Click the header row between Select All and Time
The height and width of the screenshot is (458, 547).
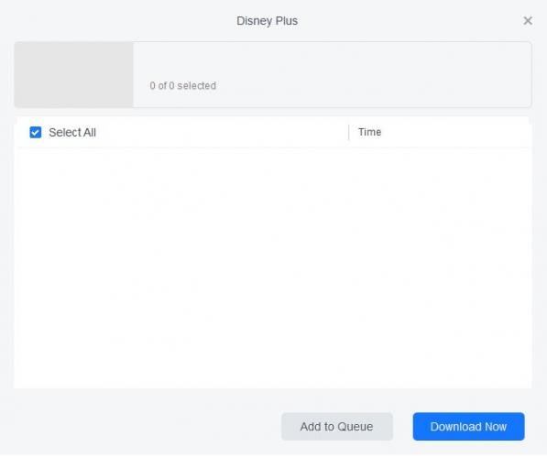tap(222, 132)
